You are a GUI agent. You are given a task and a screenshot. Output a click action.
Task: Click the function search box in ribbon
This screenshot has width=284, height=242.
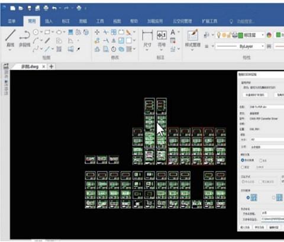(x=246, y=21)
